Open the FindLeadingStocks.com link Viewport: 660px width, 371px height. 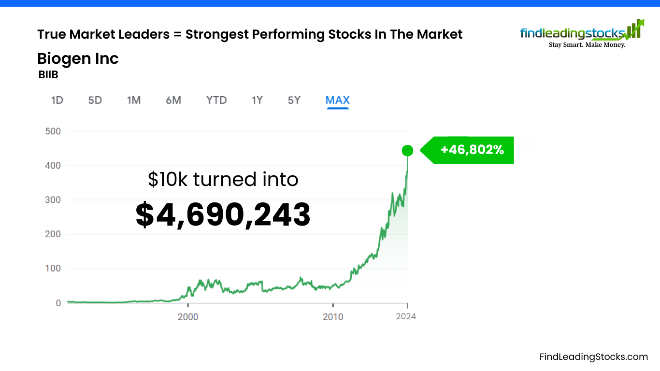point(593,357)
